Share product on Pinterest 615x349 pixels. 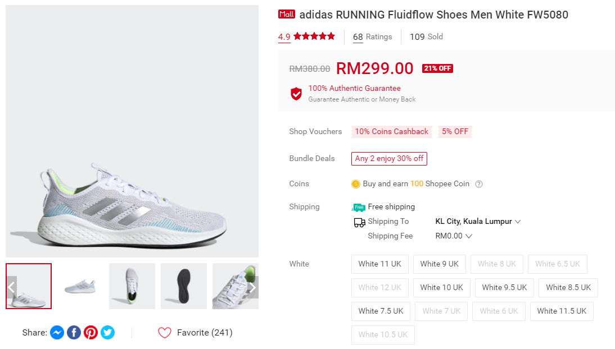91,333
